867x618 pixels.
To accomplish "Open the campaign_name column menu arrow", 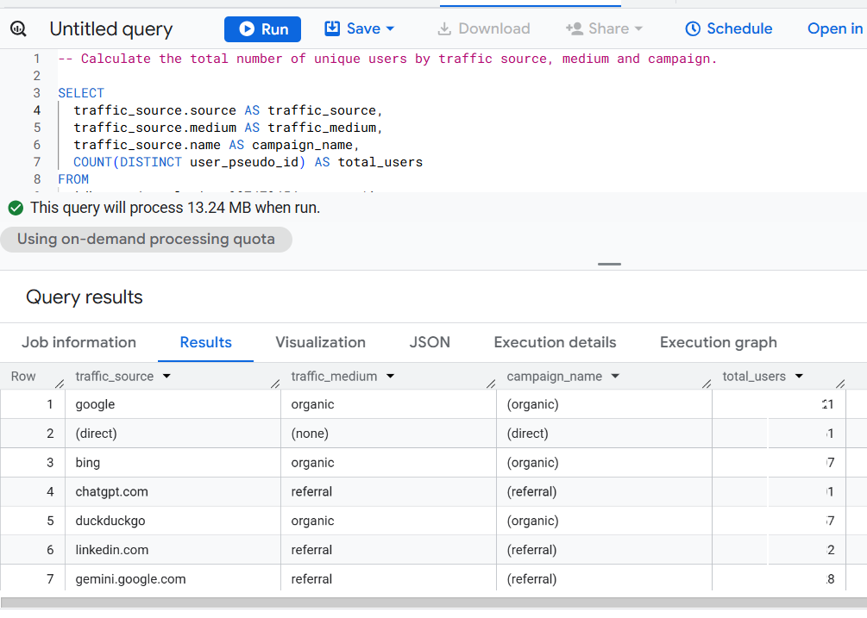I will click(x=615, y=377).
